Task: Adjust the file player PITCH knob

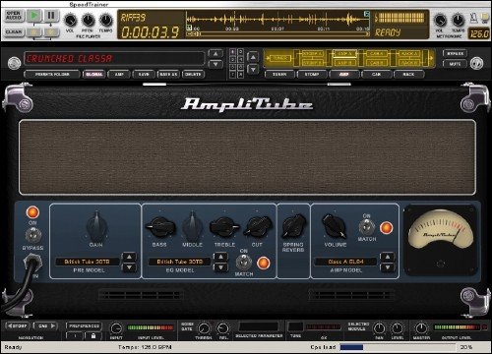Action: coord(88,21)
